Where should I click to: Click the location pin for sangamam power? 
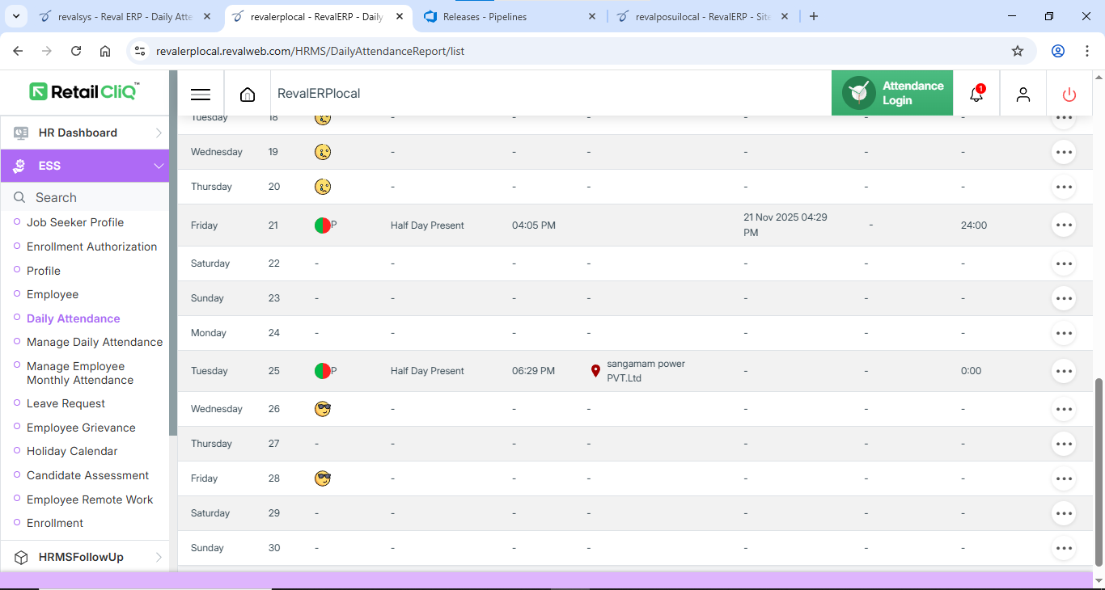point(596,371)
